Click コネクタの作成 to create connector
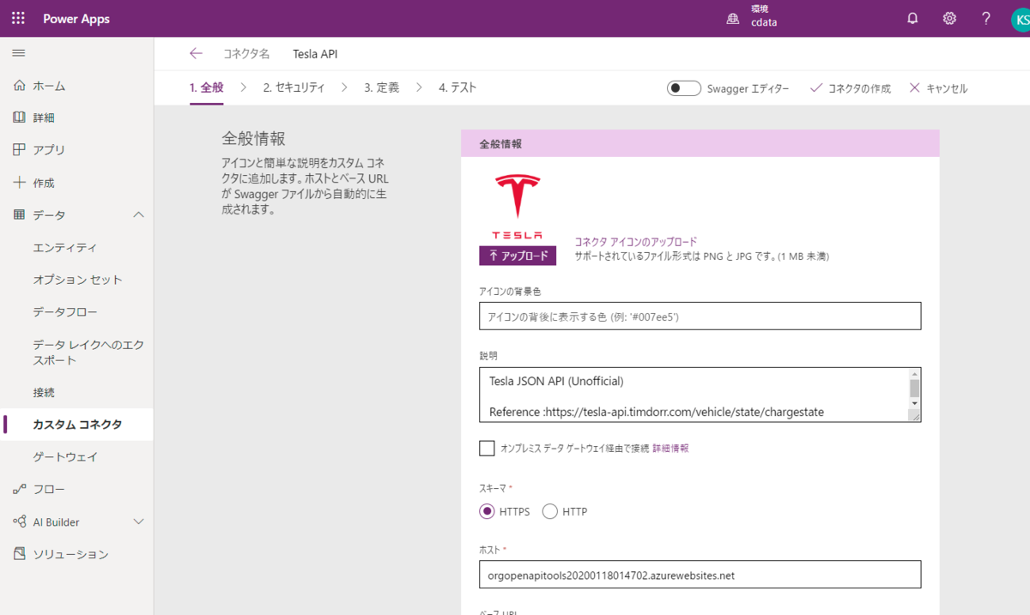The width and height of the screenshot is (1030, 615). 851,88
